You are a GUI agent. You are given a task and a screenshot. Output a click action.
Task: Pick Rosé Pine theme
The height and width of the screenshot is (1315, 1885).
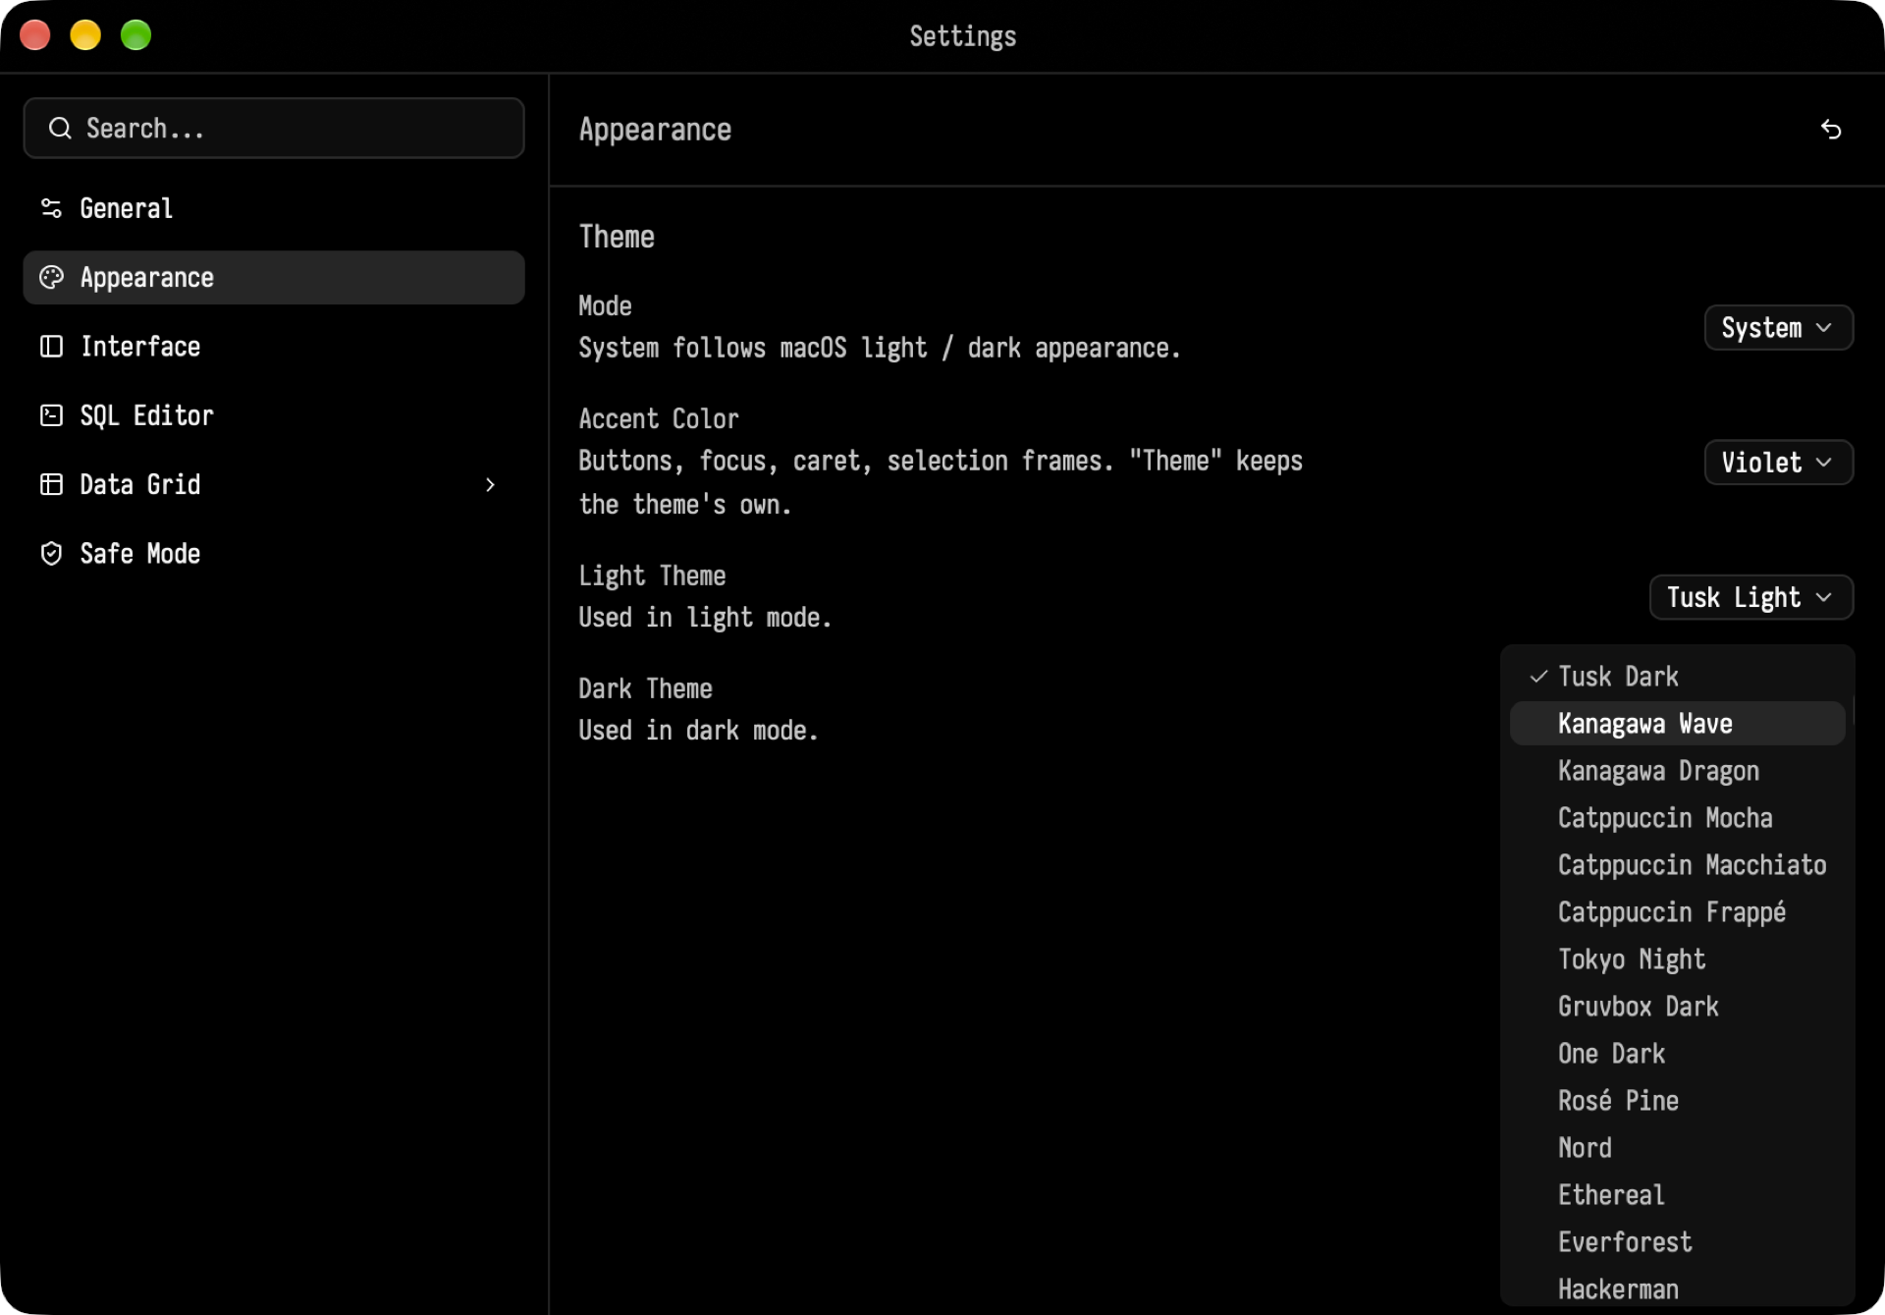1677,1101
